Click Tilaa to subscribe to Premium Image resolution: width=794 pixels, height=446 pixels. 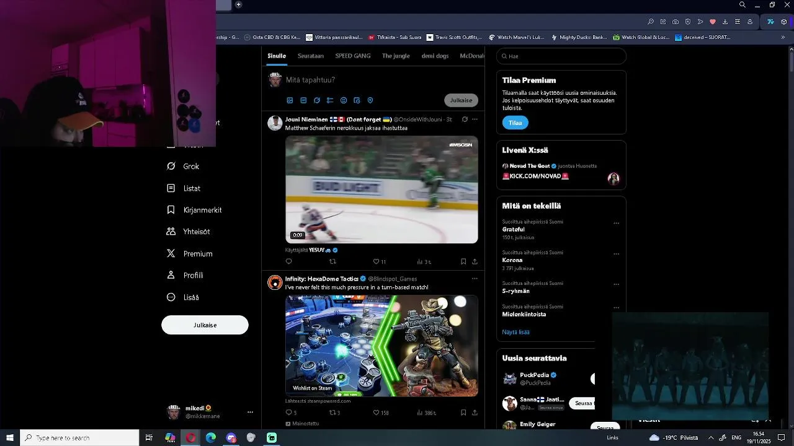pos(515,123)
